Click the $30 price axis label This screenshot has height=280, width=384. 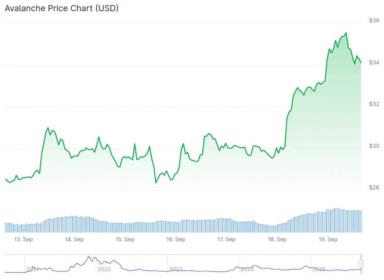[x=374, y=146]
